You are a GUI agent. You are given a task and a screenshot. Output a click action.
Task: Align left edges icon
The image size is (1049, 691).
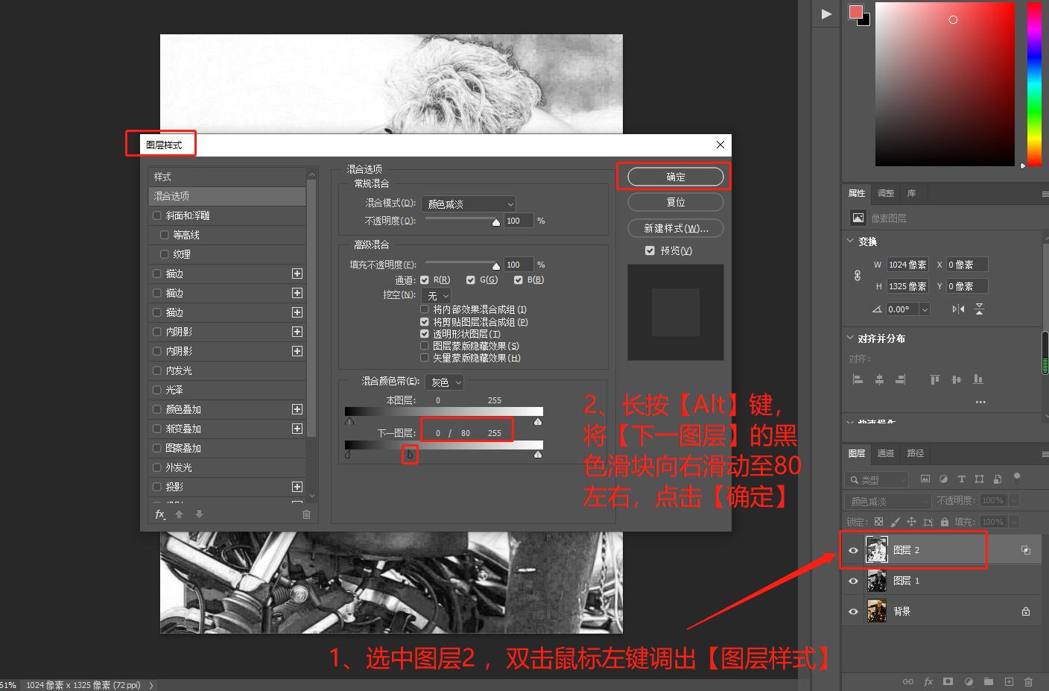tap(858, 379)
